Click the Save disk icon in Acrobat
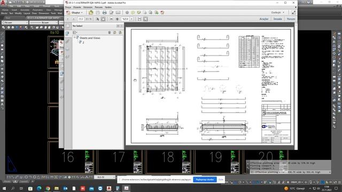 click(x=98, y=13)
